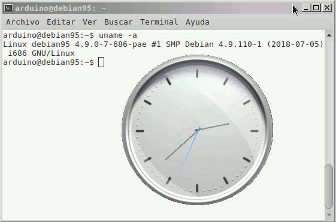336x222 pixels.
Task: Click the terminal cursor block at the prompt
Action: 101,62
